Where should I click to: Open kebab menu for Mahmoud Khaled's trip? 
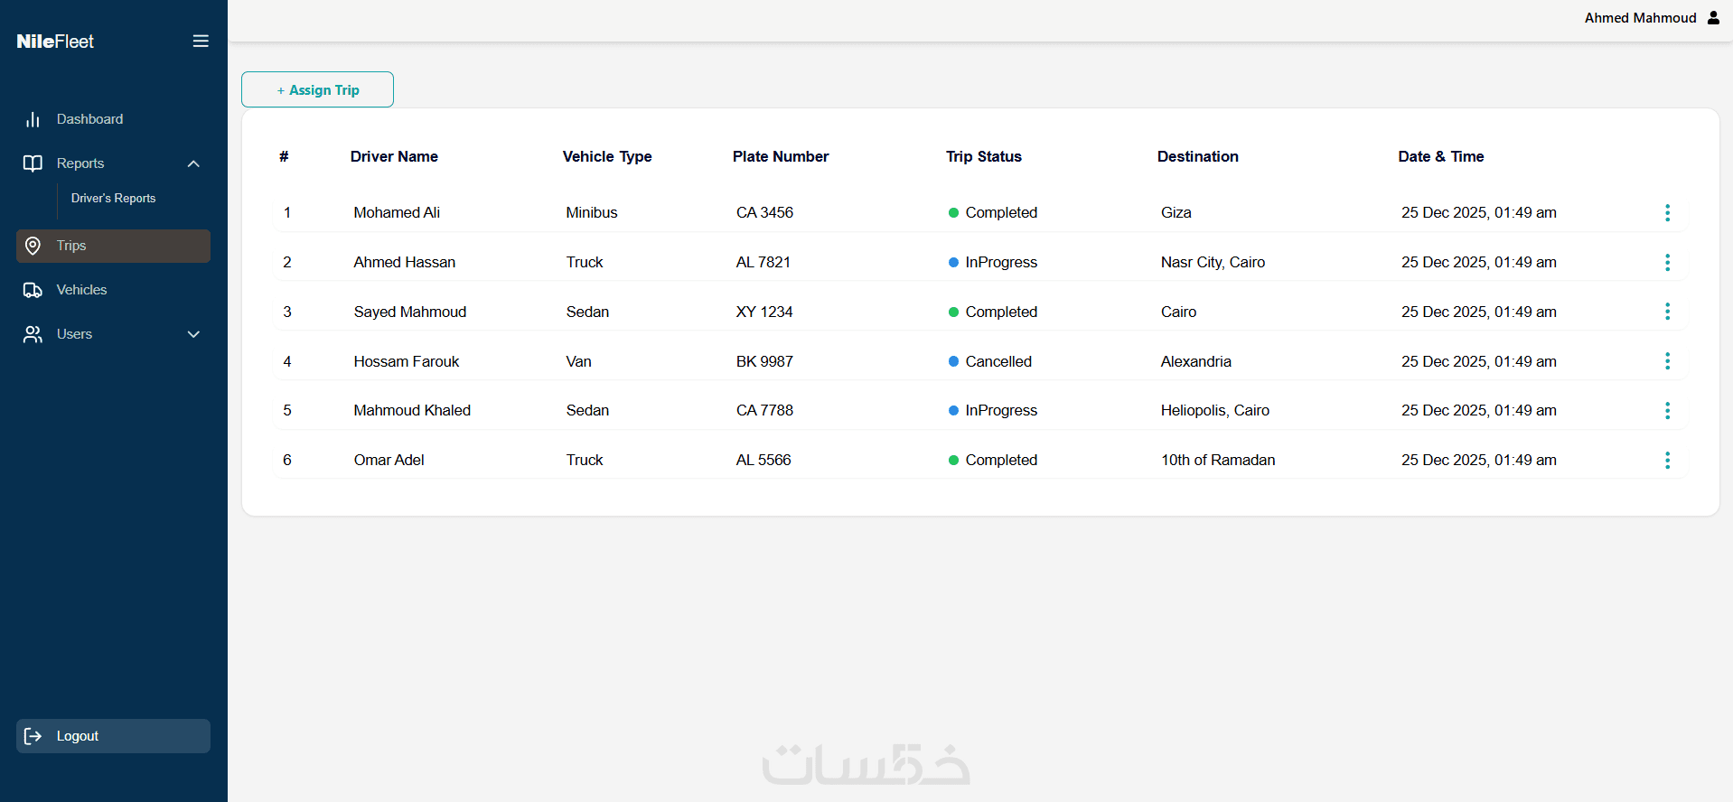point(1667,411)
